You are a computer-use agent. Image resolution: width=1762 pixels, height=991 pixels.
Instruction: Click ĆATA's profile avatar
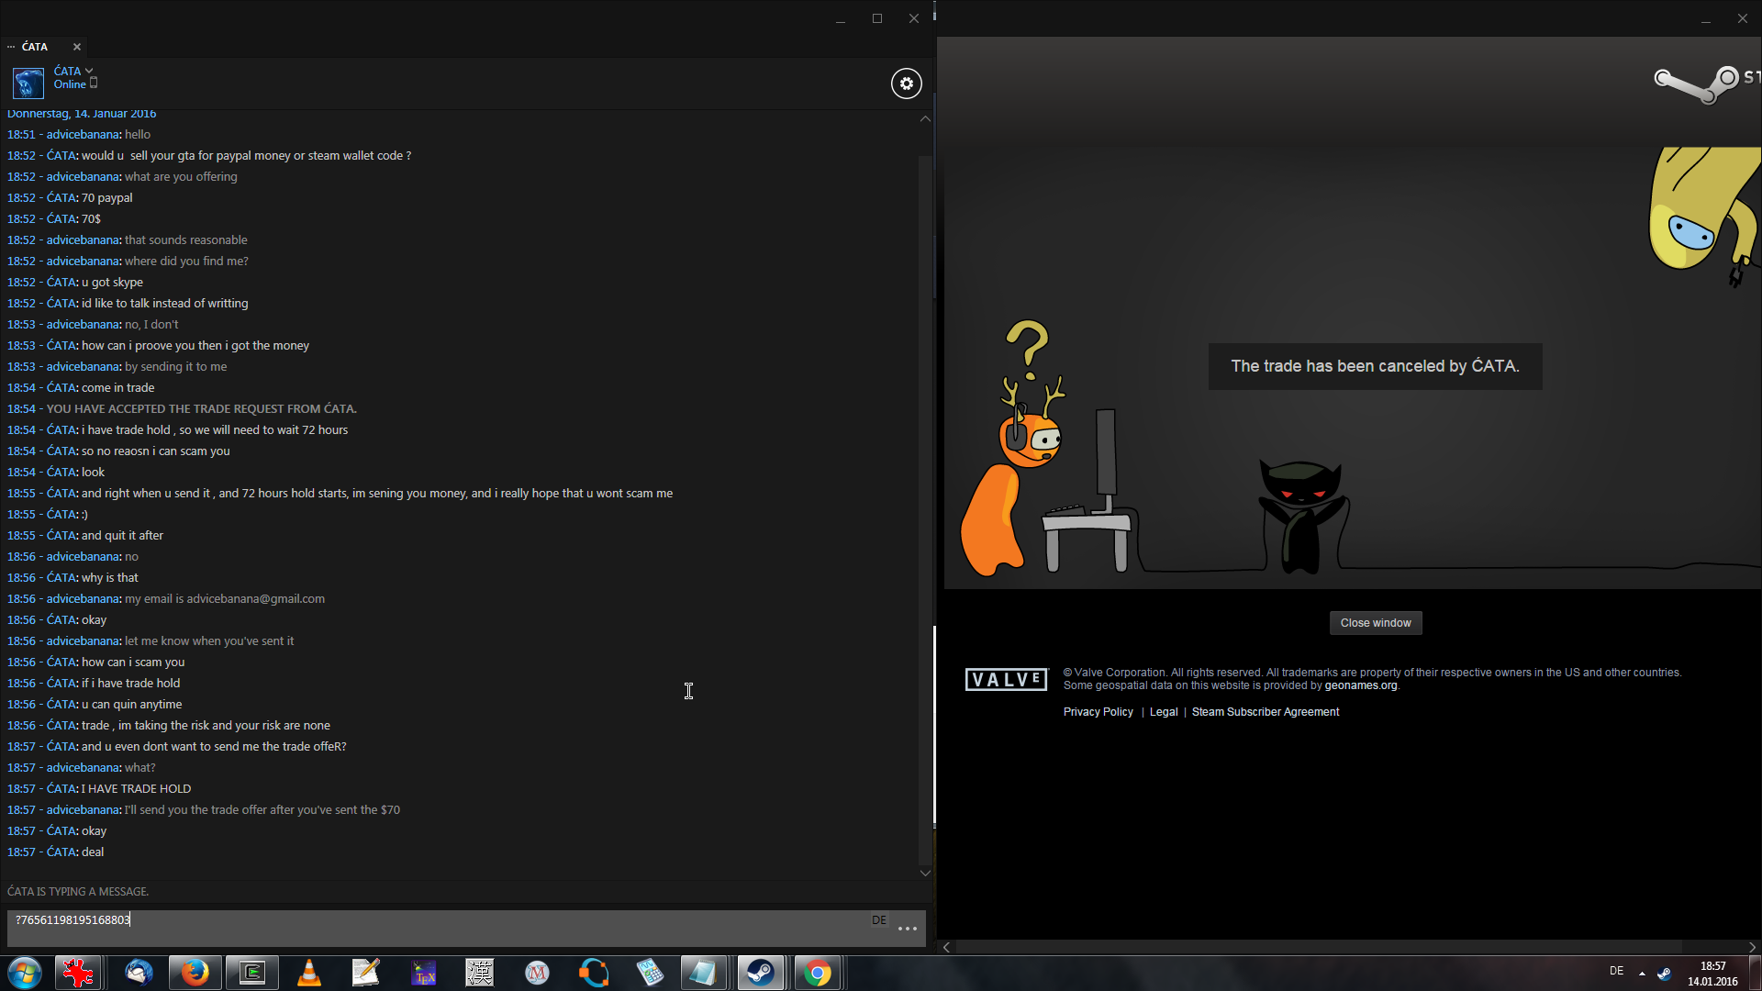pyautogui.click(x=28, y=83)
